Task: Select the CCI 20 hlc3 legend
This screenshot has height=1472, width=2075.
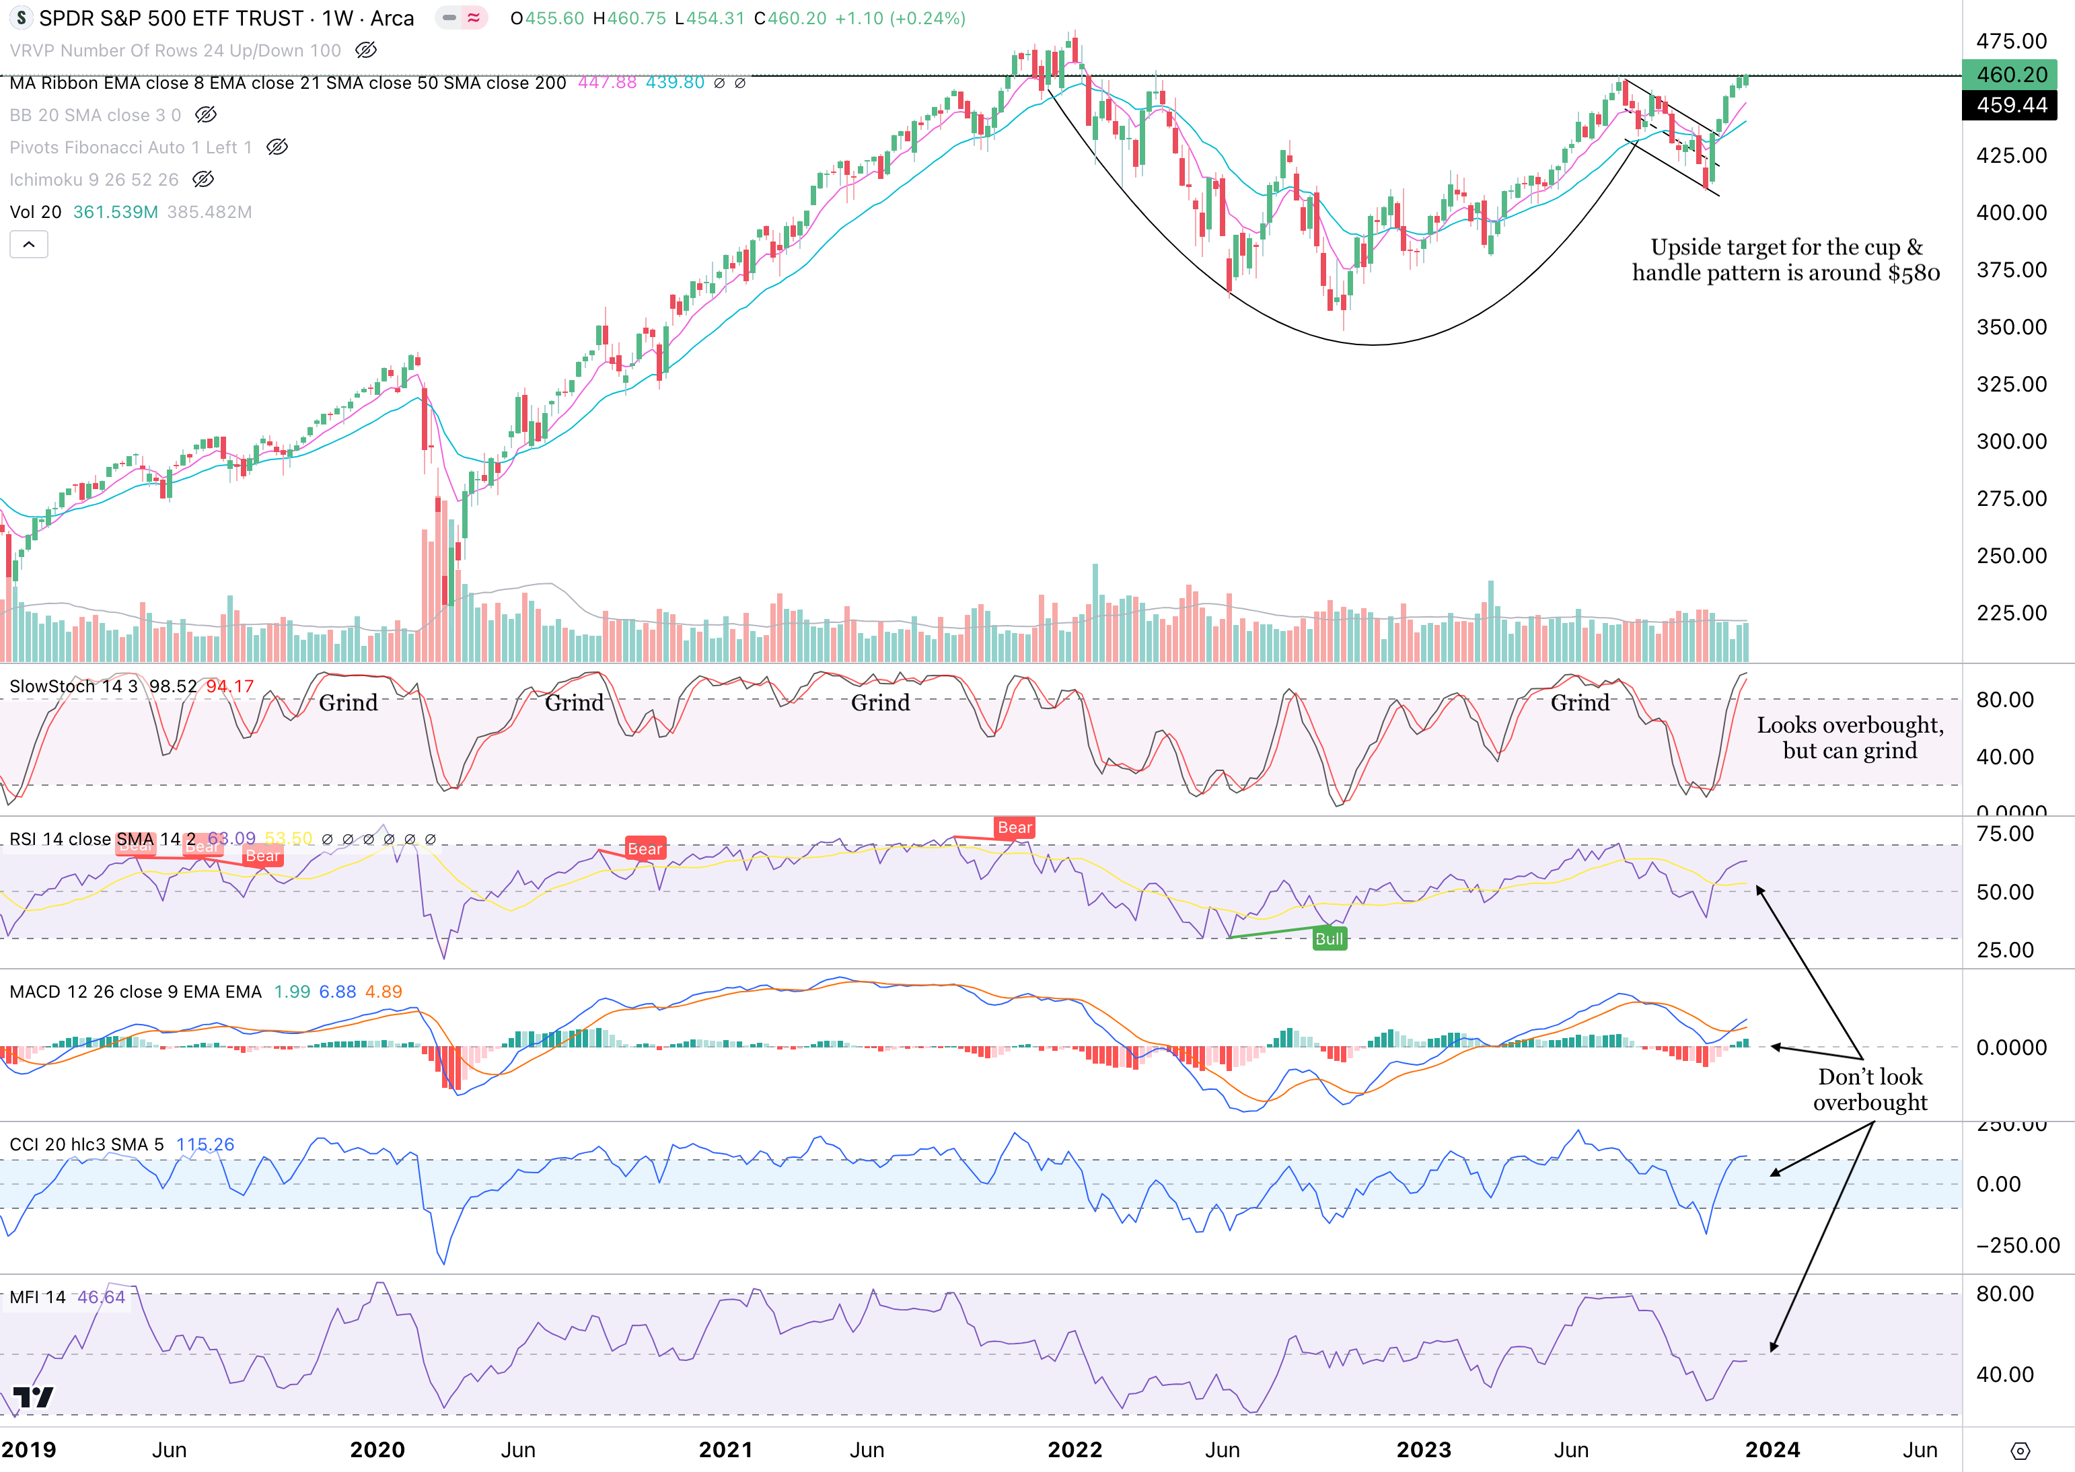Action: point(87,1145)
